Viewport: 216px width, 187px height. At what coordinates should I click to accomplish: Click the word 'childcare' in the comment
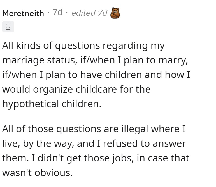[x=96, y=89]
